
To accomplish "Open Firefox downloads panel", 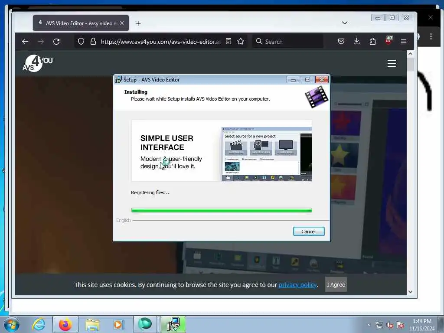I will [357, 42].
